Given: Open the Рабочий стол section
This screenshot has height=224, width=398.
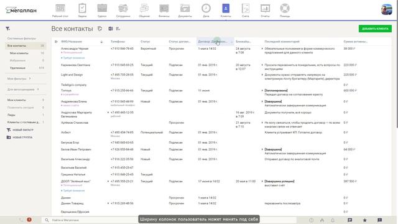Looking at the screenshot, I should point(60,11).
